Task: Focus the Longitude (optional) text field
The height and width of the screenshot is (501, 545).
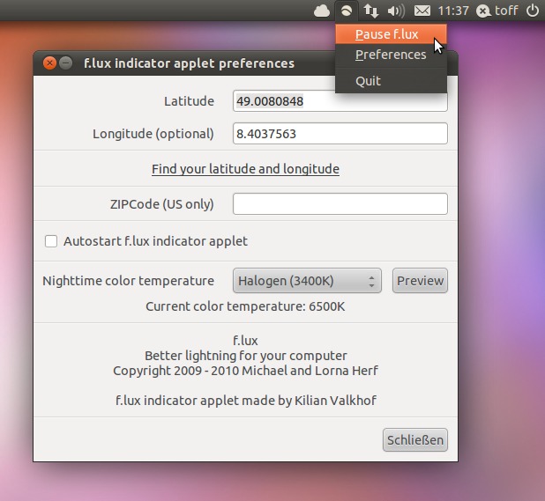Action: coord(340,134)
